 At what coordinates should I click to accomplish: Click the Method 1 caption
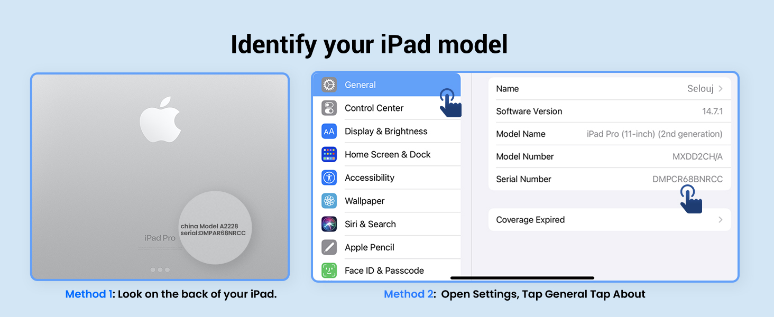[171, 294]
